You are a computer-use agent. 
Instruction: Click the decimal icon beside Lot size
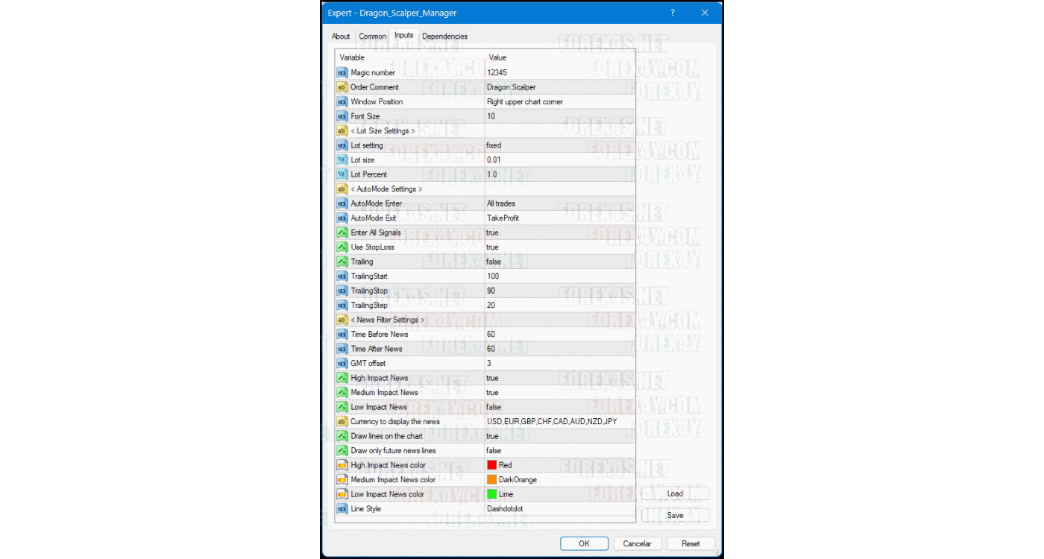pyautogui.click(x=342, y=160)
